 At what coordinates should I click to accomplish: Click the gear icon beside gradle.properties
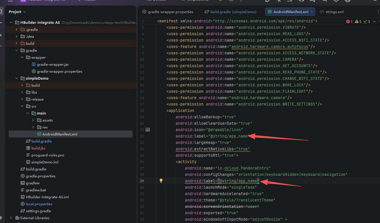(x=23, y=176)
